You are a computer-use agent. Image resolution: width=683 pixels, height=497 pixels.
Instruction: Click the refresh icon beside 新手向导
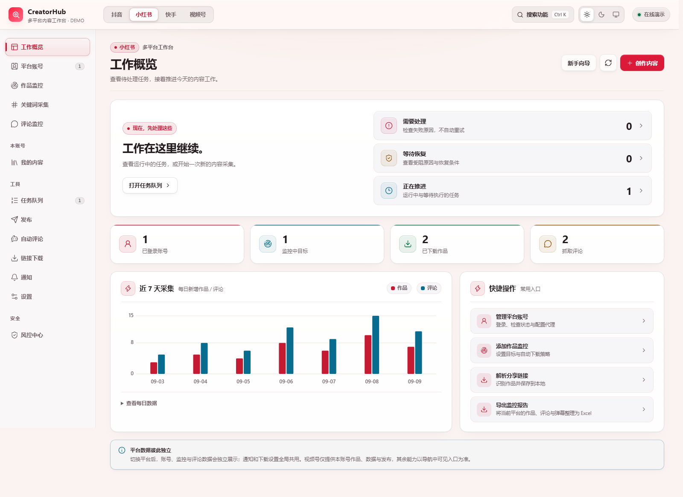coord(608,63)
